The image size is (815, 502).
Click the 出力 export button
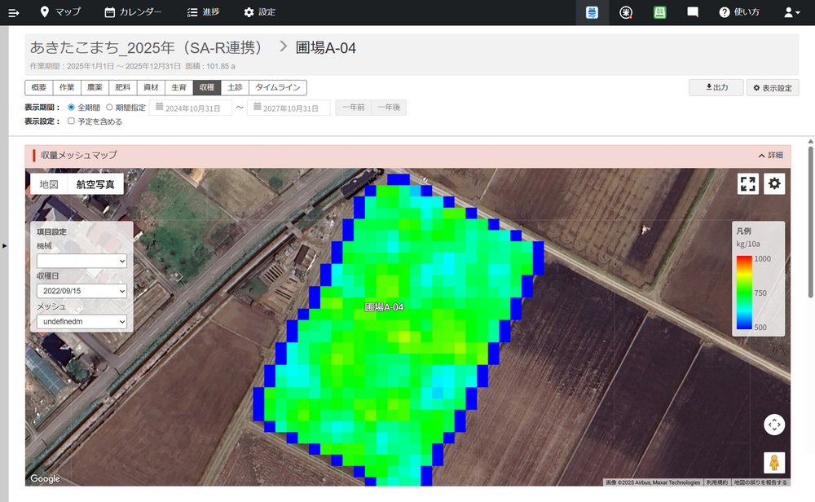715,87
